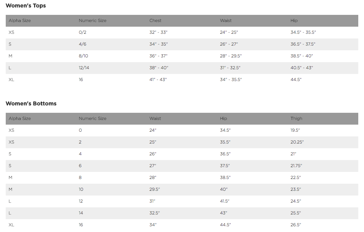
Task: Select hip range 40.5" - 43"
Action: point(302,68)
